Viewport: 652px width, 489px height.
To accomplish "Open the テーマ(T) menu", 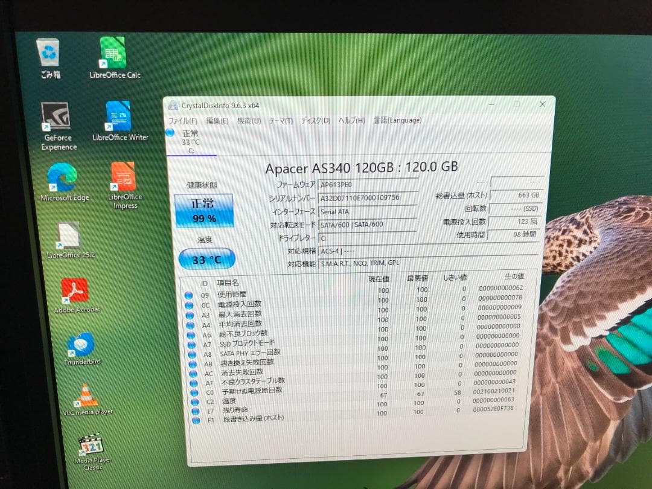I will tap(280, 120).
